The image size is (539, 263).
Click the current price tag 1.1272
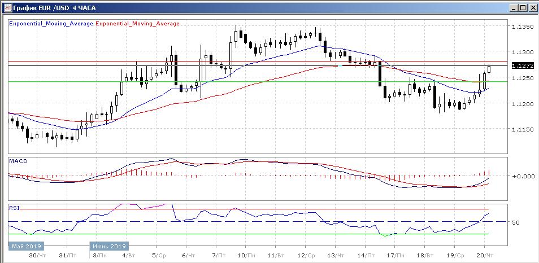click(523, 65)
